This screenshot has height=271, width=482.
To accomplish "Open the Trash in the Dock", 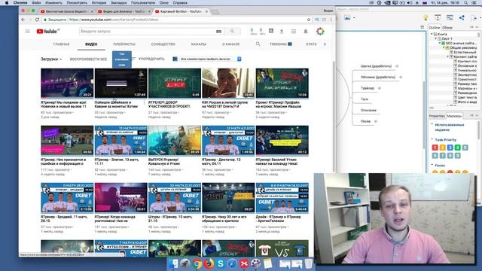I will pos(308,263).
